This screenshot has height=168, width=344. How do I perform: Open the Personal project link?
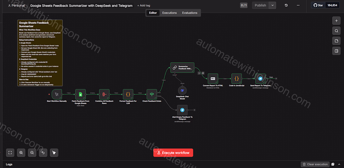[17, 6]
